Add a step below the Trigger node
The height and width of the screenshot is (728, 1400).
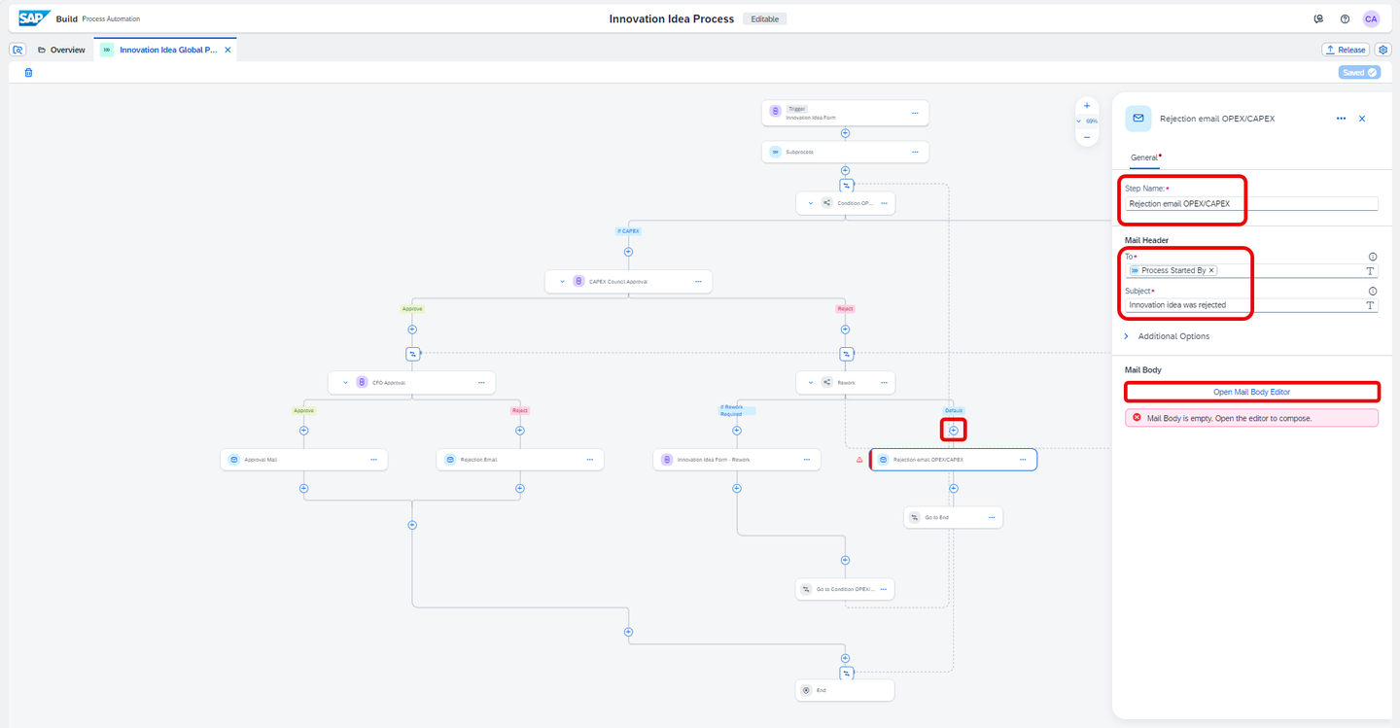845,132
